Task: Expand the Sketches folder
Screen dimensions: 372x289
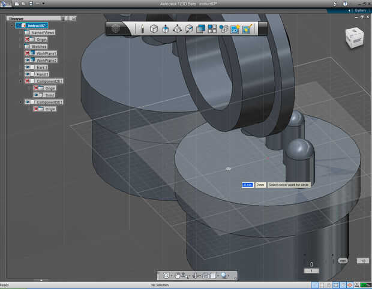Action: (x=21, y=46)
